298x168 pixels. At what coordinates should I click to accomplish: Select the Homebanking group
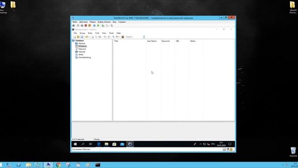(85, 57)
